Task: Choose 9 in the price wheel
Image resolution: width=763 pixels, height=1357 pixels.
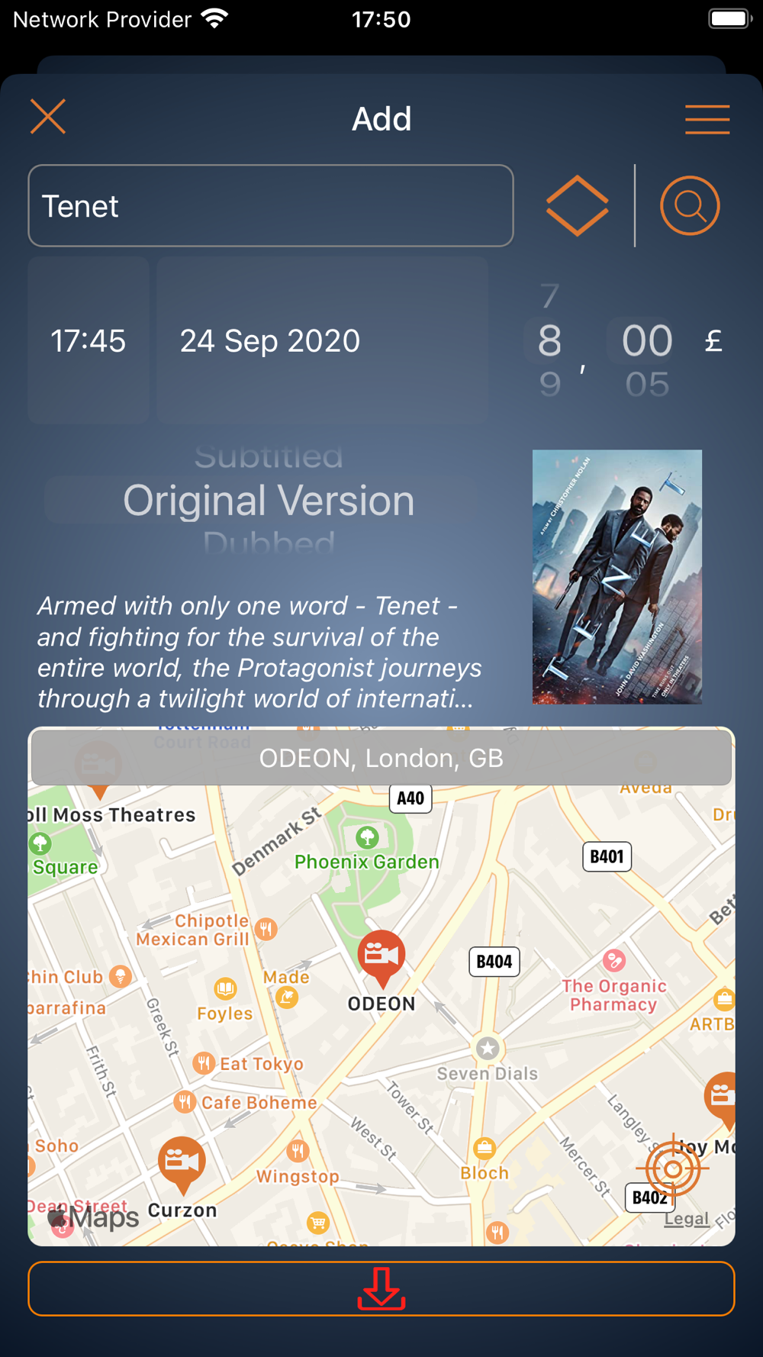Action: 549,384
